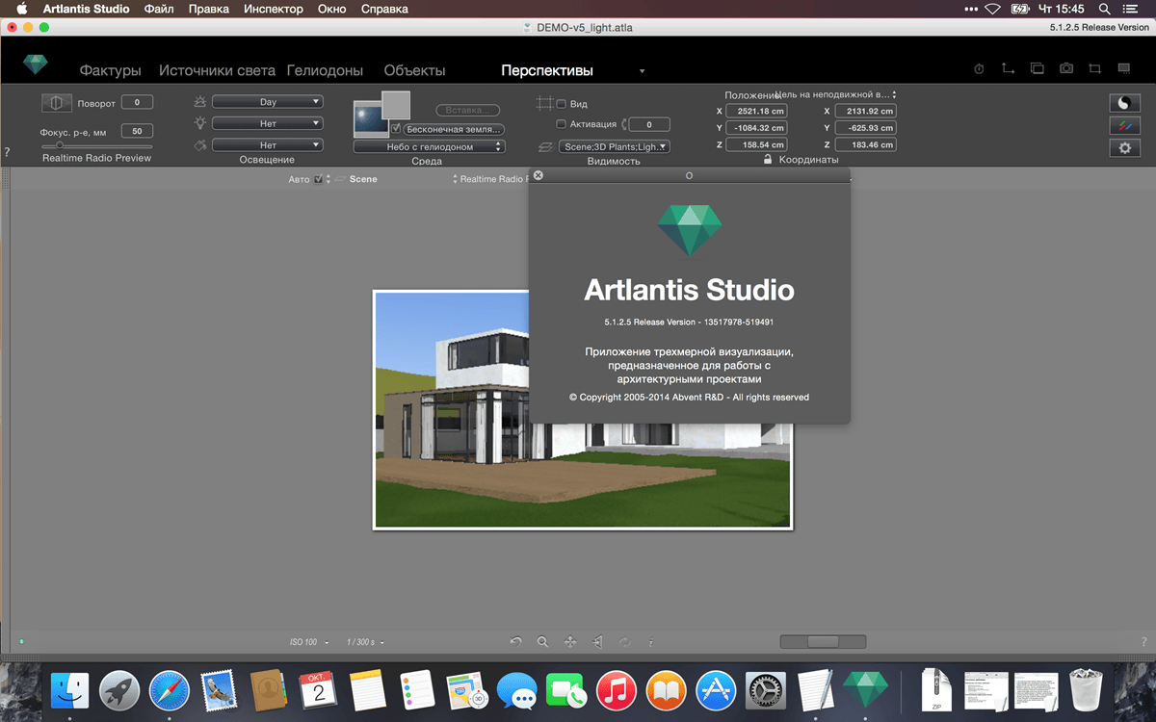The height and width of the screenshot is (722, 1156).
Task: Click the Бесконечная земля button
Action: tap(454, 129)
